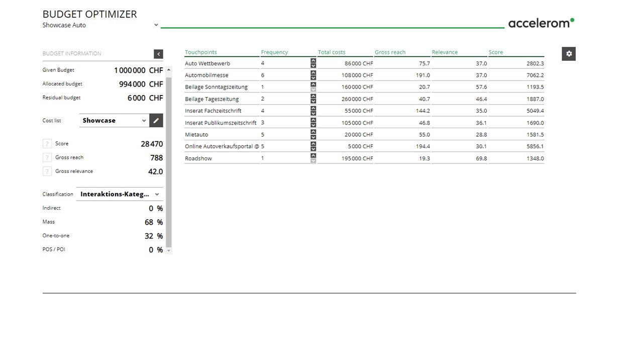Decrease frequency for Automobilmesse
This screenshot has width=643, height=362.
[x=313, y=78]
